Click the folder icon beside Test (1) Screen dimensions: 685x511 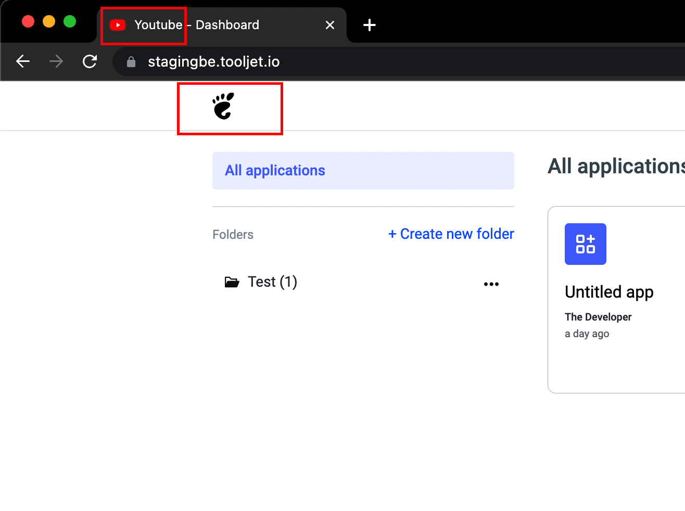(232, 282)
